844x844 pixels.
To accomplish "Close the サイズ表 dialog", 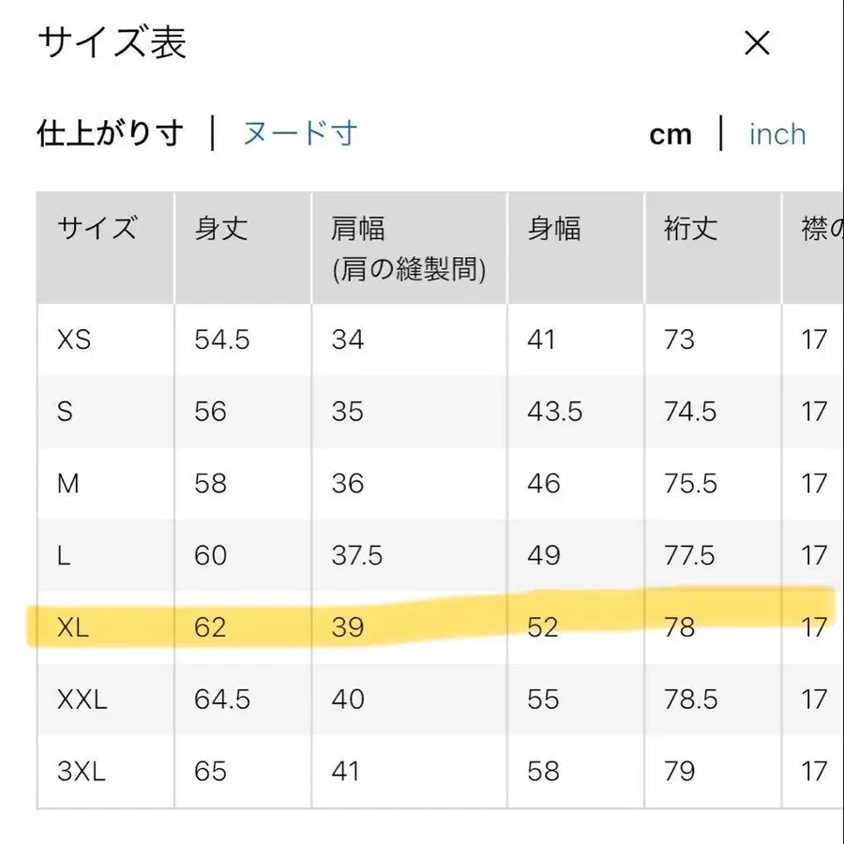I will click(756, 43).
